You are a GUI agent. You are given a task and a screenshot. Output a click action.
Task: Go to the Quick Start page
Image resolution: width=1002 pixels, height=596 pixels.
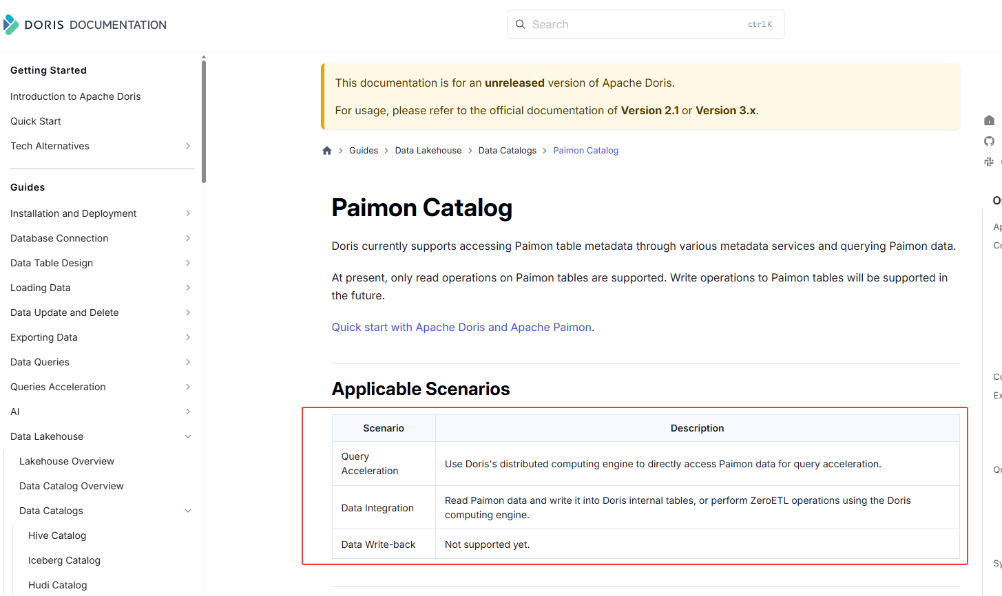click(x=36, y=121)
